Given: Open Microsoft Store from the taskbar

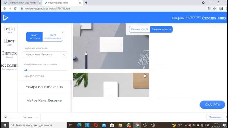Looking at the screenshot, I should [x=112, y=125].
